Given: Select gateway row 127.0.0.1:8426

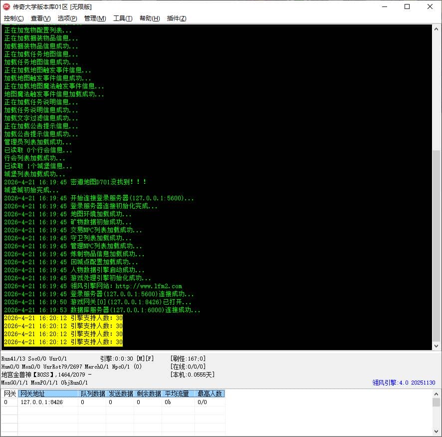Looking at the screenshot, I should 113,402.
